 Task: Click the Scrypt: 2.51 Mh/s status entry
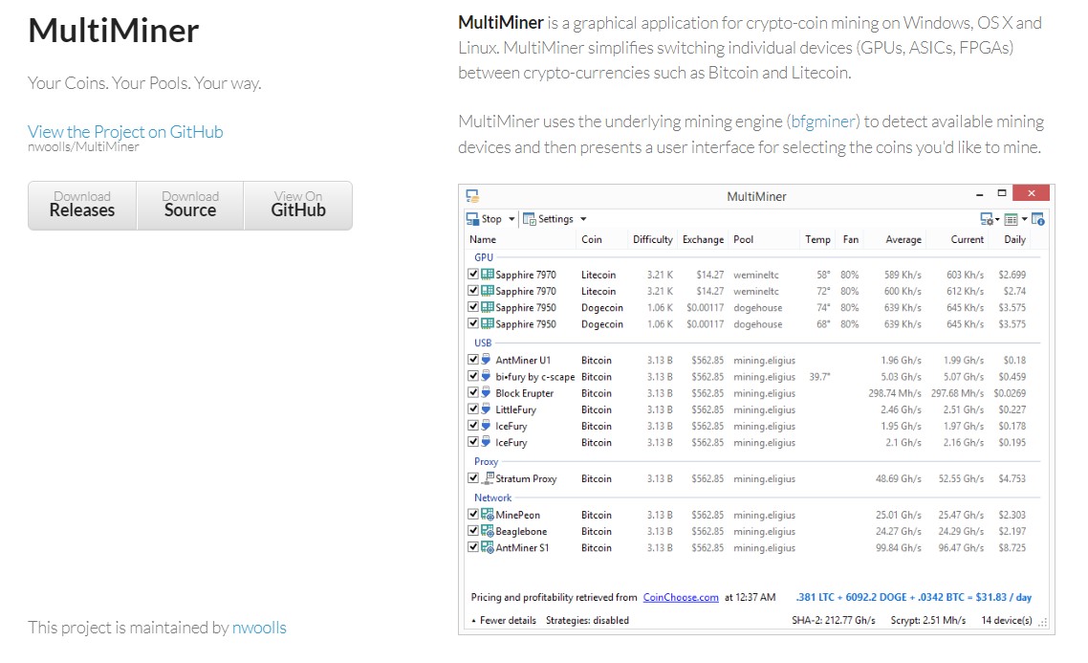click(927, 620)
